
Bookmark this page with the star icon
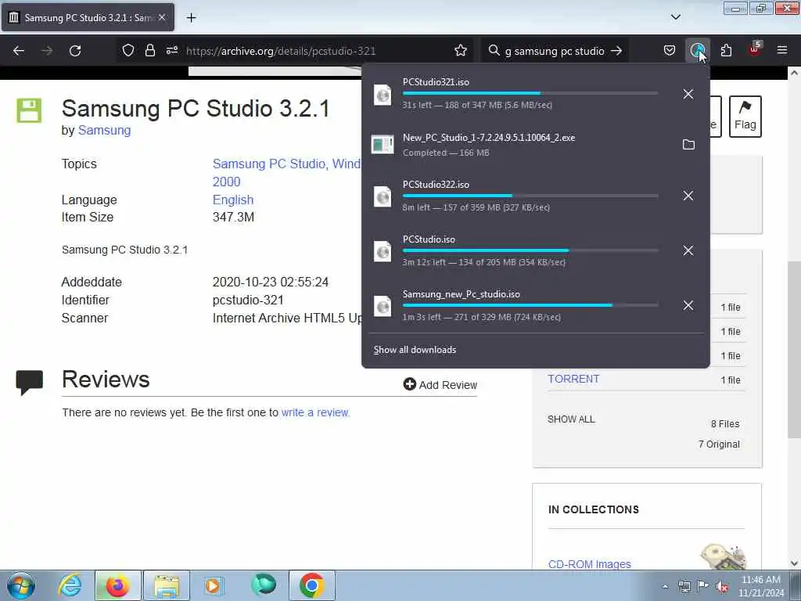tap(460, 51)
